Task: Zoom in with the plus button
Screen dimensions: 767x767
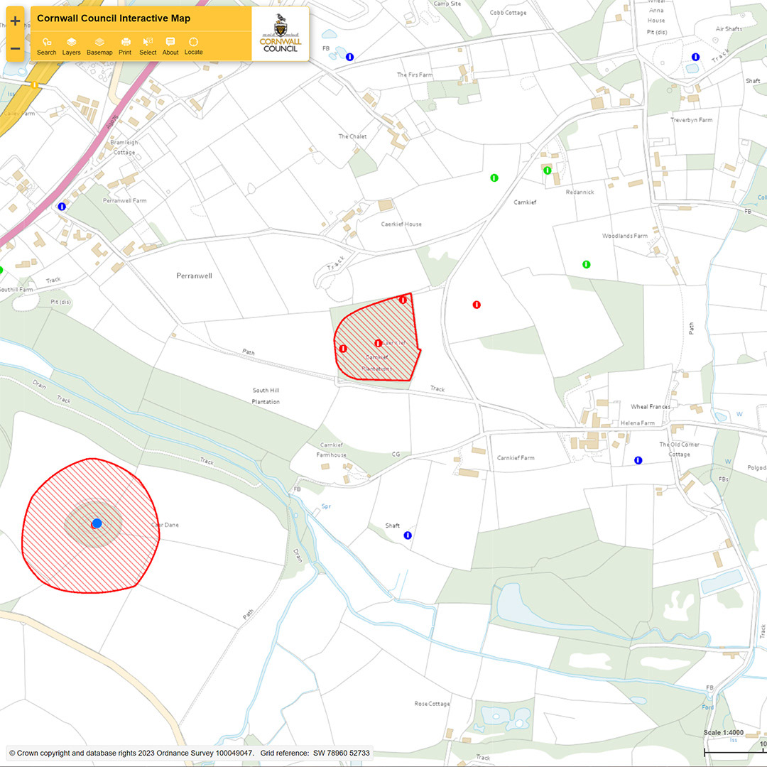Action: [x=15, y=21]
